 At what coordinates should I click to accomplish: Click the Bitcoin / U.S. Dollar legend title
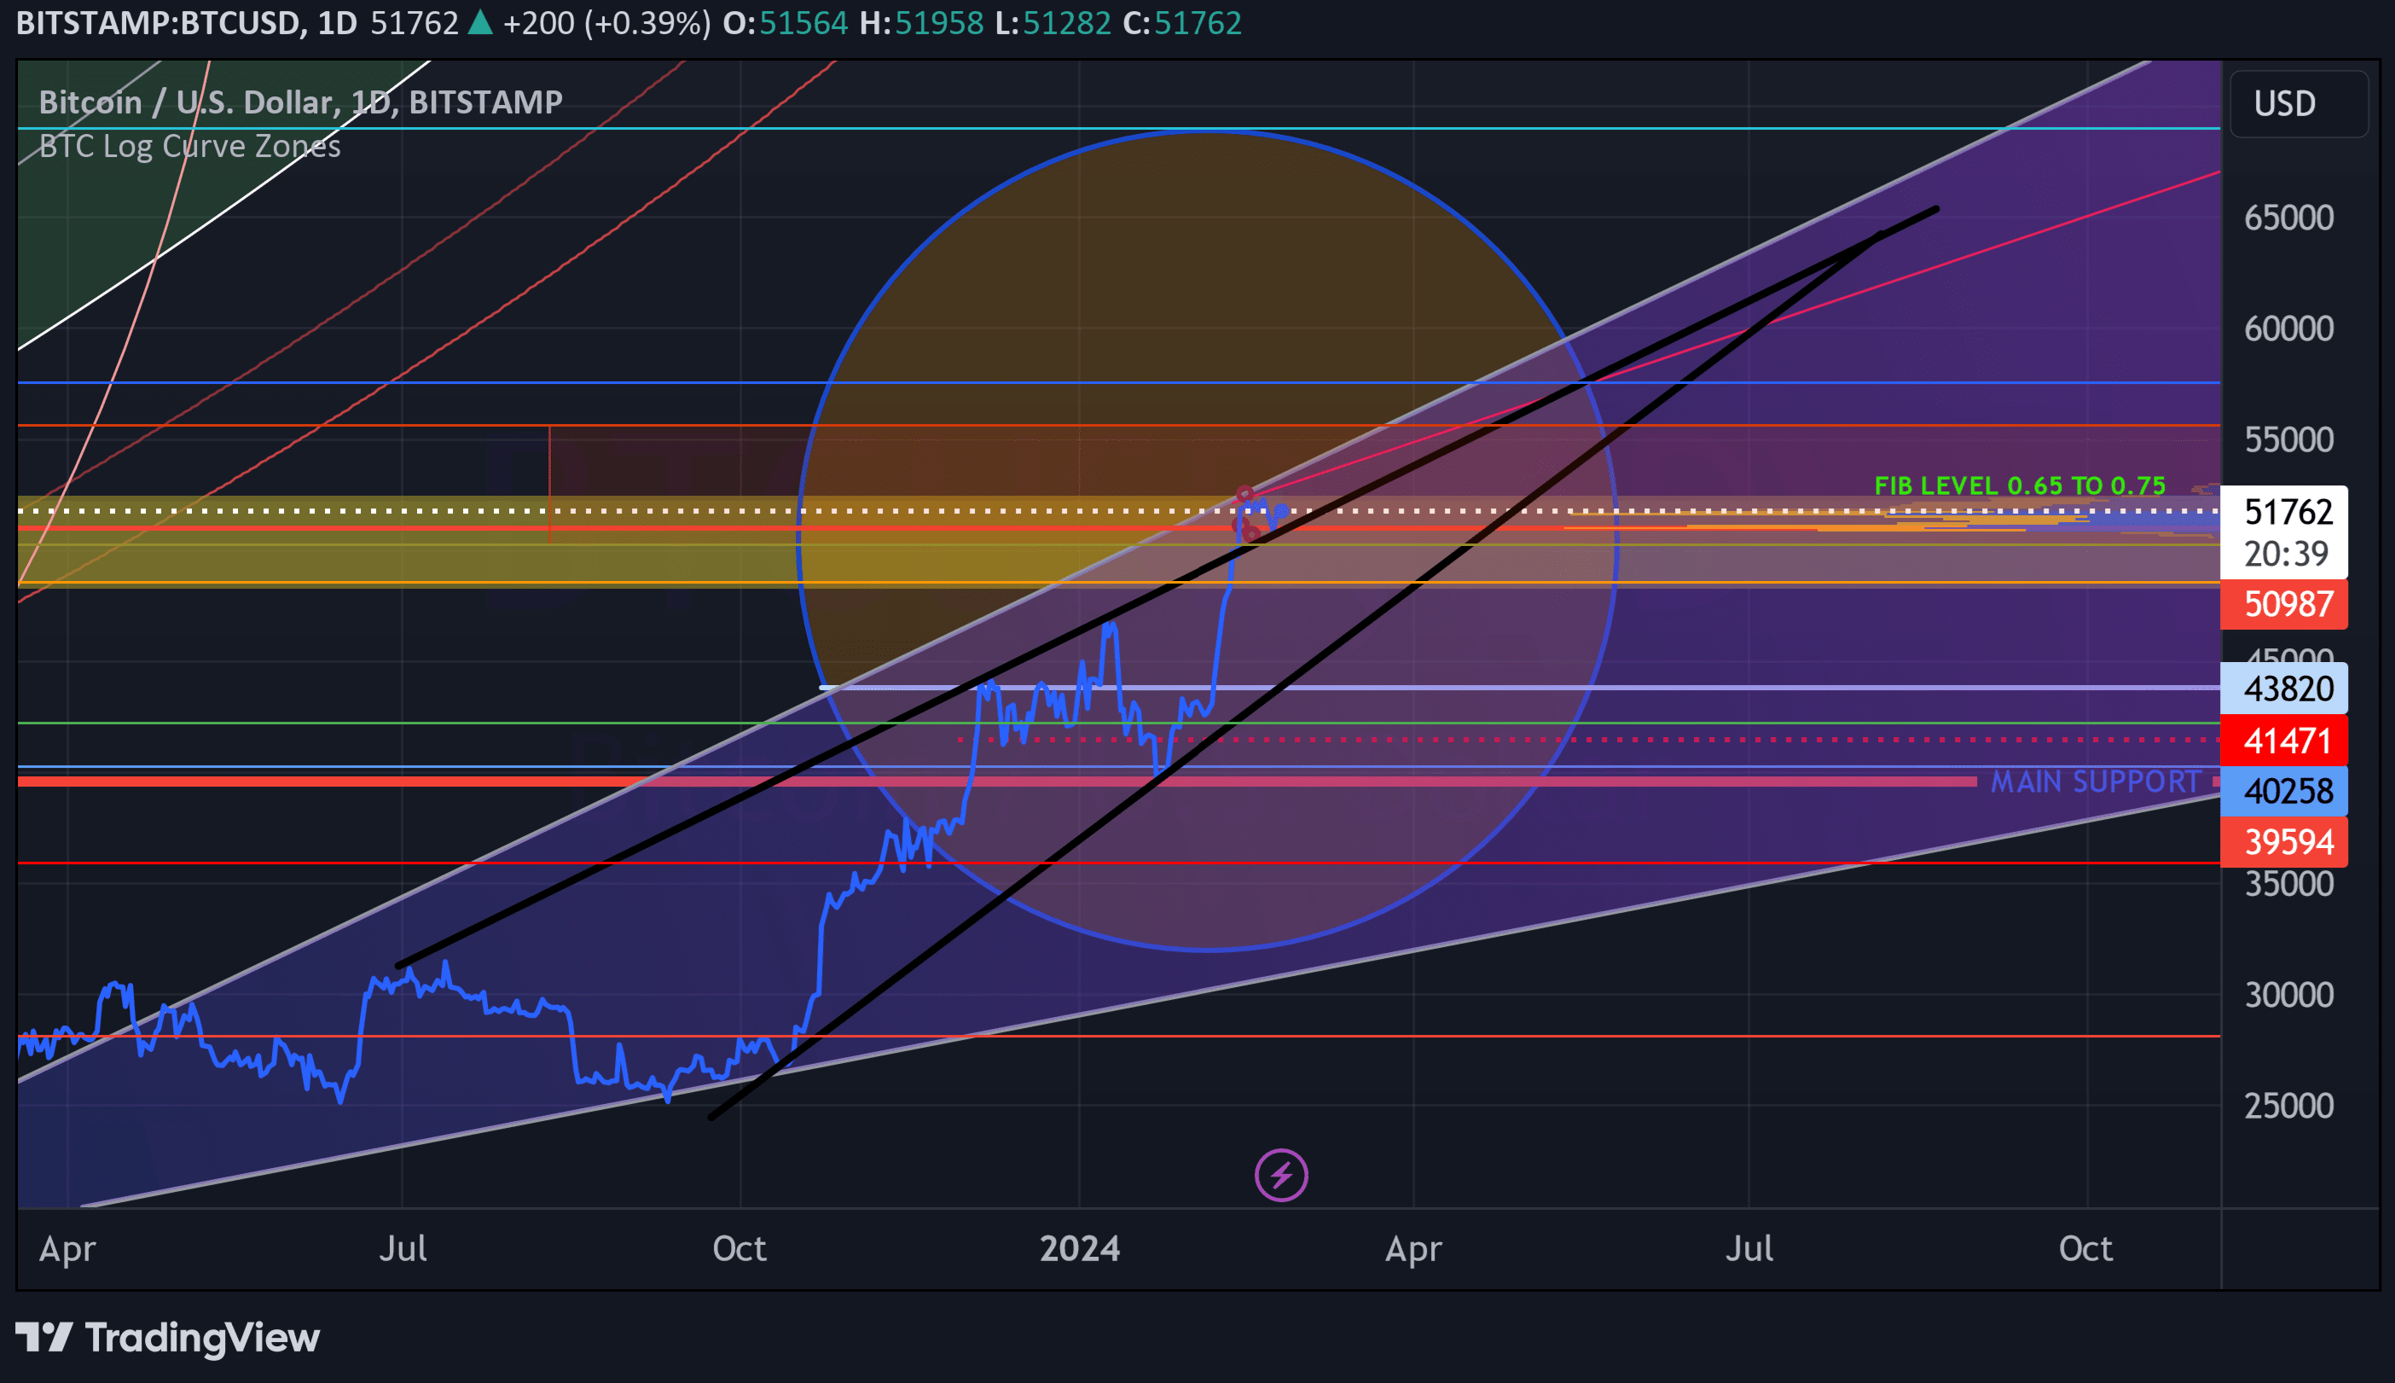coord(299,102)
